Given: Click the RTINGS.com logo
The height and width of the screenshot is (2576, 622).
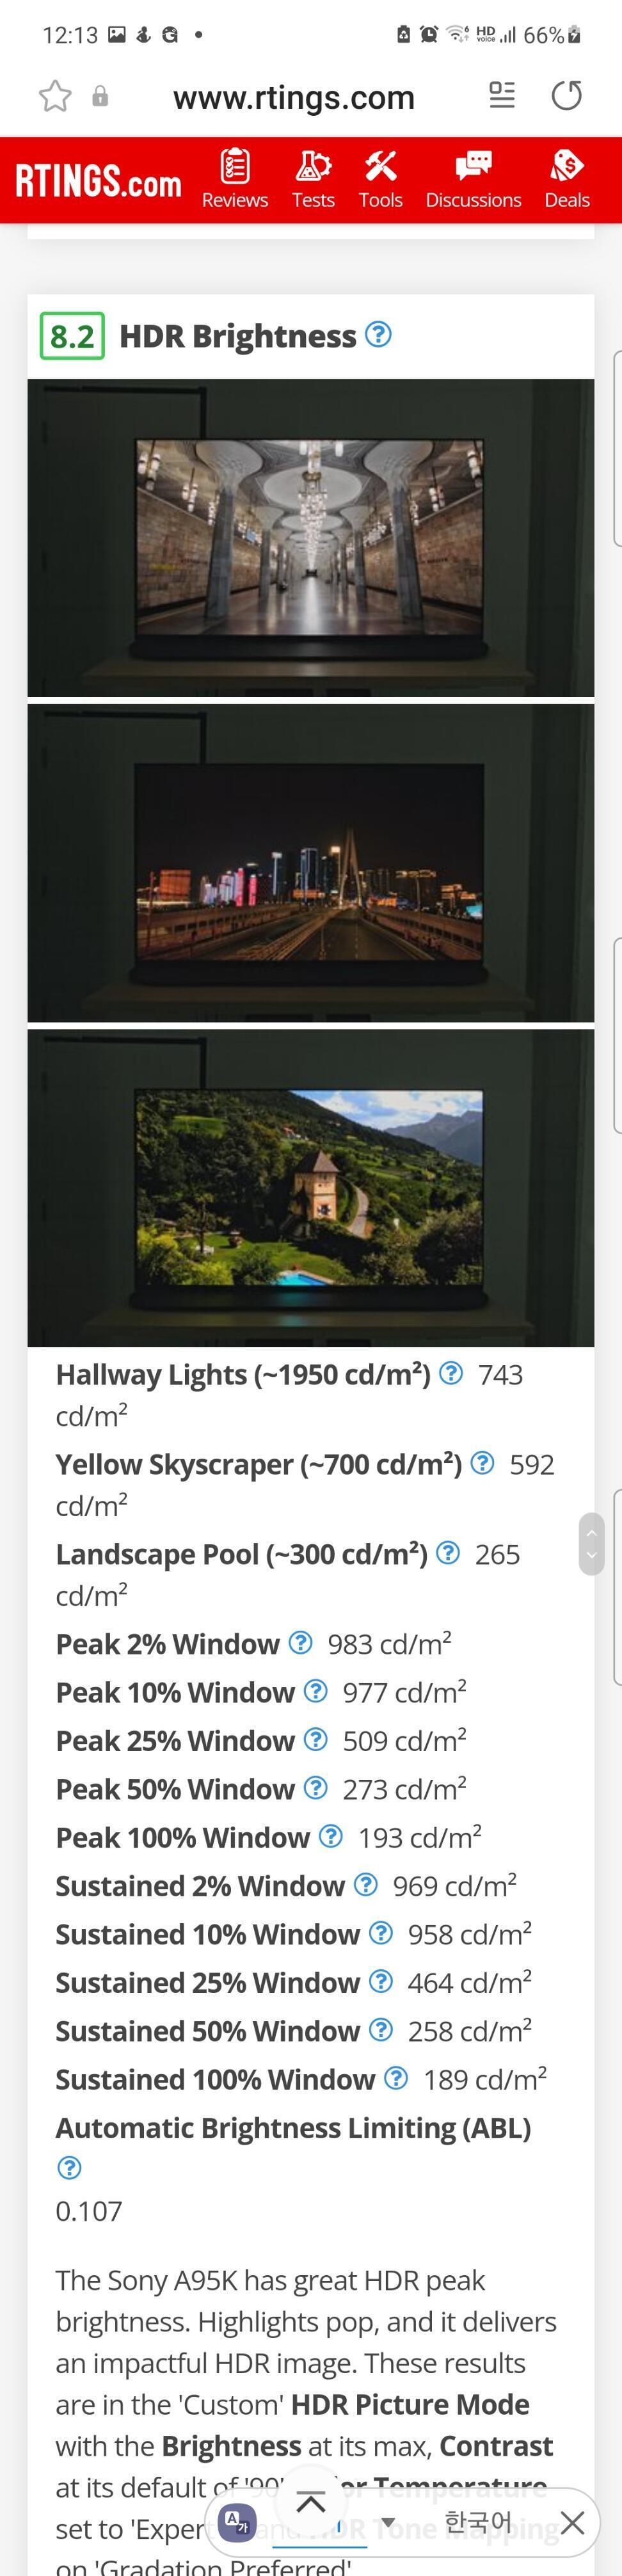Looking at the screenshot, I should coord(98,181).
